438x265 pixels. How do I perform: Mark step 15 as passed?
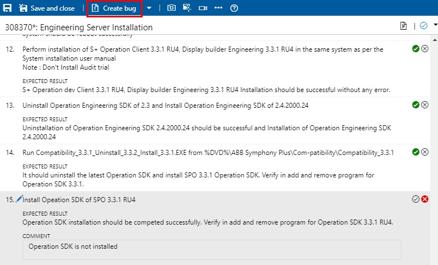pyautogui.click(x=416, y=199)
